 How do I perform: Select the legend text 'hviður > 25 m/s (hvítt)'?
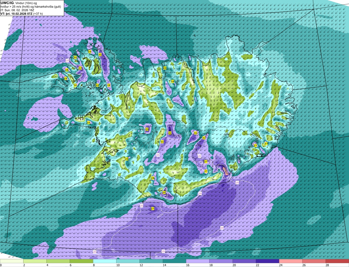pos(16,7)
